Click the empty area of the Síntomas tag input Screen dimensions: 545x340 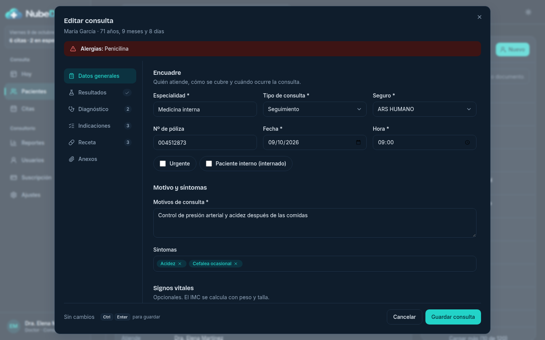tap(359, 264)
